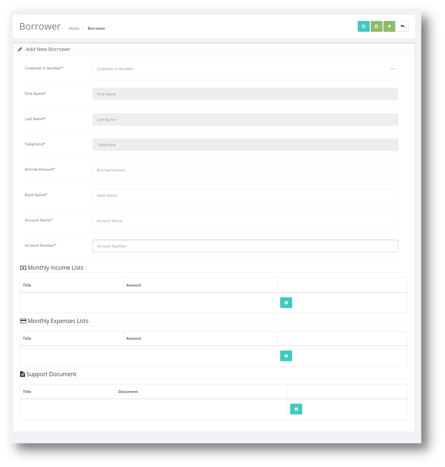Screen dimensions: 445x467
Task: Click the back arrow button in header
Action: tap(402, 26)
